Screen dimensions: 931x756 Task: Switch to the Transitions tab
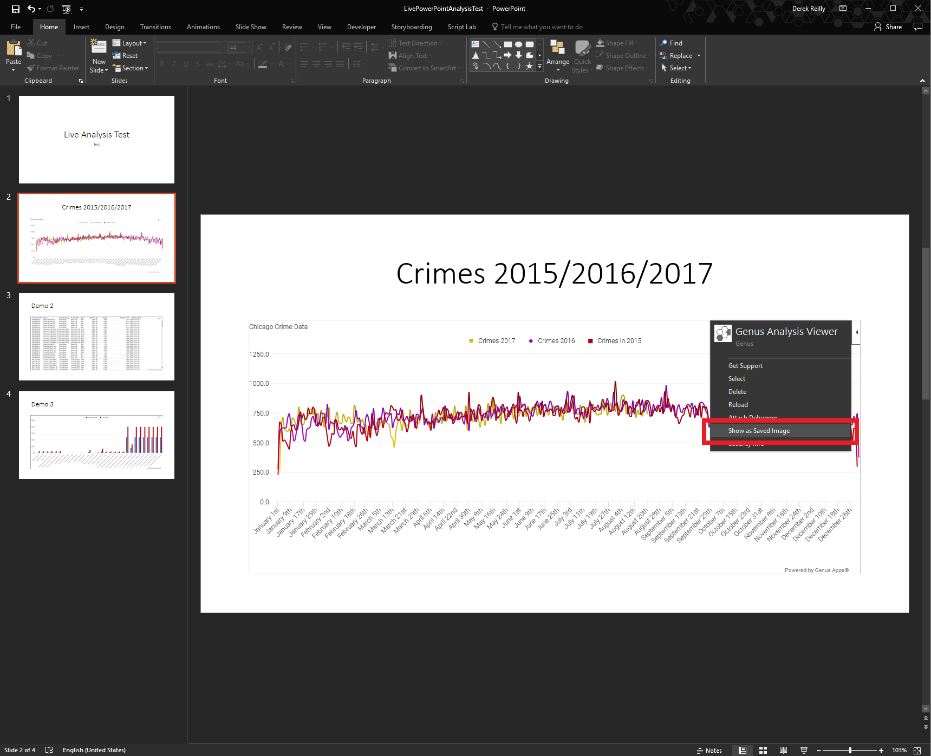[155, 27]
